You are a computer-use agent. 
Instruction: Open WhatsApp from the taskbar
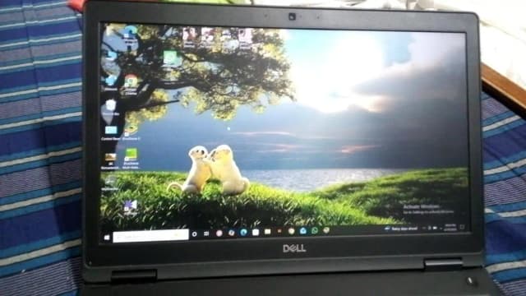(315, 230)
